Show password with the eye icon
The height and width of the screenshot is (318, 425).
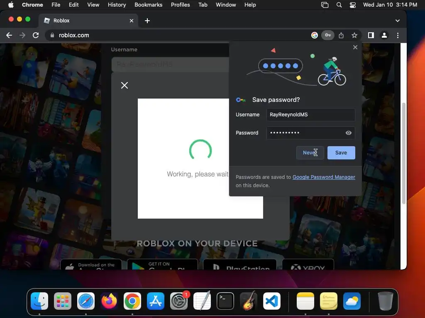tap(349, 133)
